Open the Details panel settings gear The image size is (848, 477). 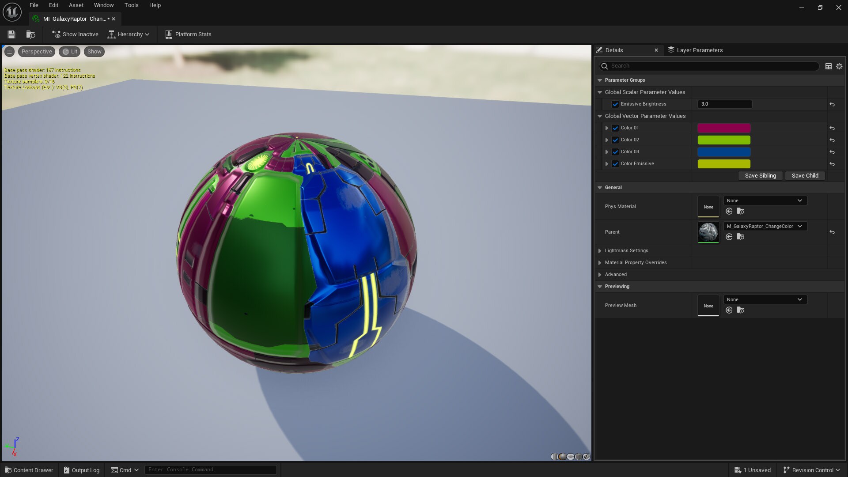tap(839, 66)
